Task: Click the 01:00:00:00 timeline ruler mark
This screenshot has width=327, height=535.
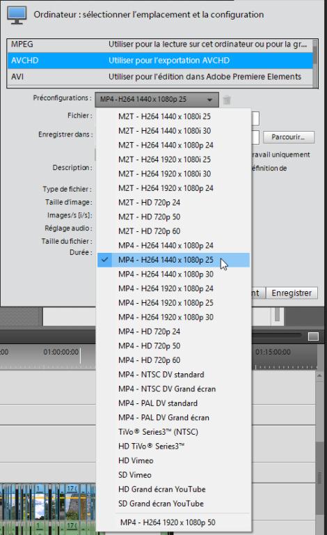Action: click(x=61, y=352)
